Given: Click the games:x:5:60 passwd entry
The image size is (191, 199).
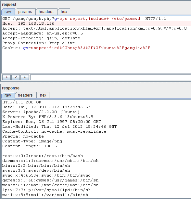Looking at the screenshot, I should tap(50, 180).
